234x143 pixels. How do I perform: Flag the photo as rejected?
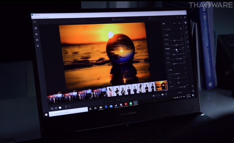[119, 100]
